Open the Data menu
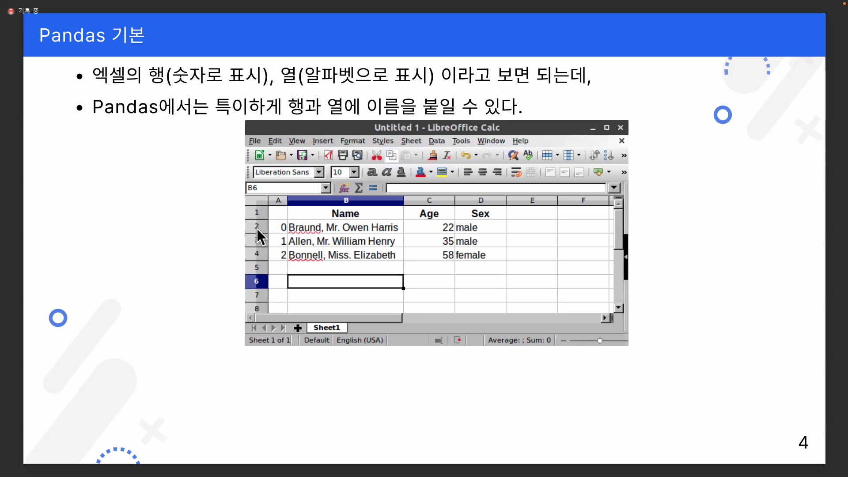848x477 pixels. 436,140
